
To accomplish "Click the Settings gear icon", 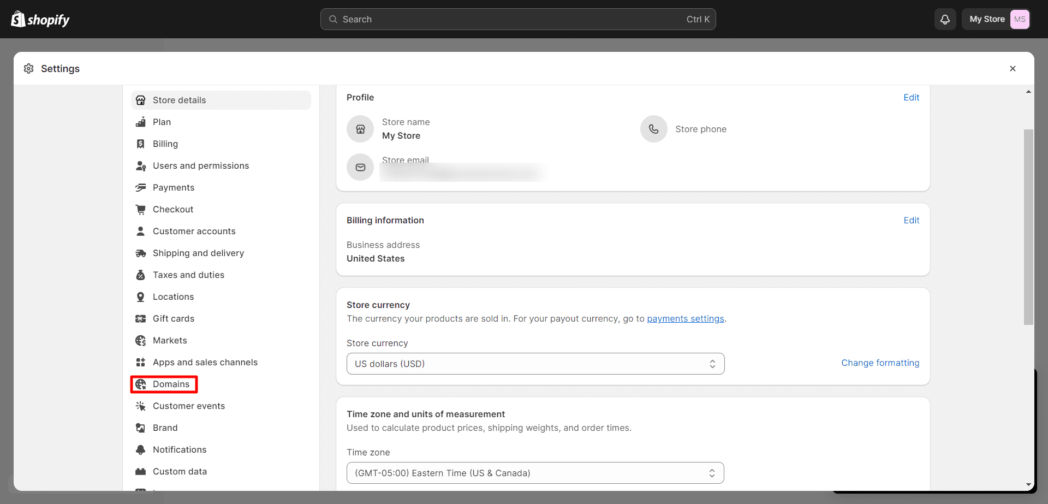I will (28, 68).
